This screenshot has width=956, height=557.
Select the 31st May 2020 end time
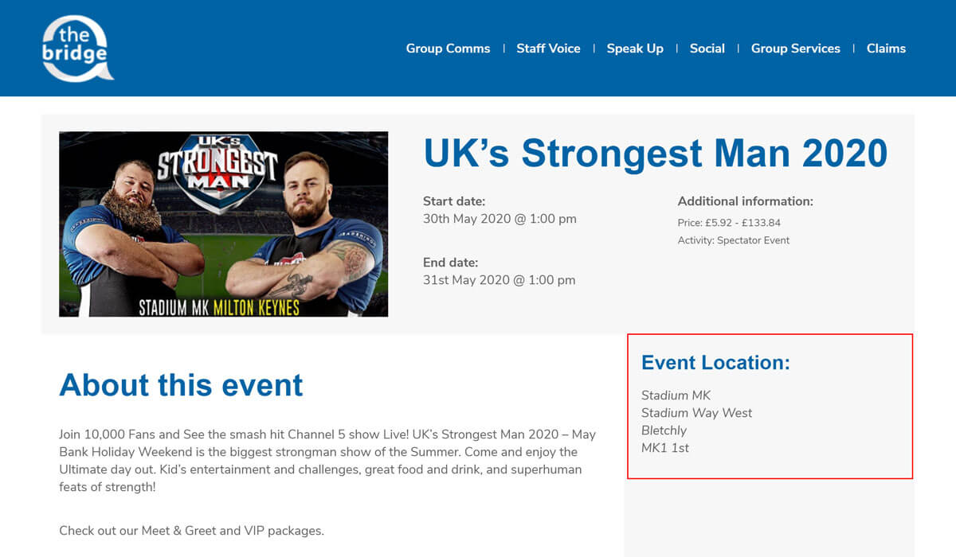(499, 280)
